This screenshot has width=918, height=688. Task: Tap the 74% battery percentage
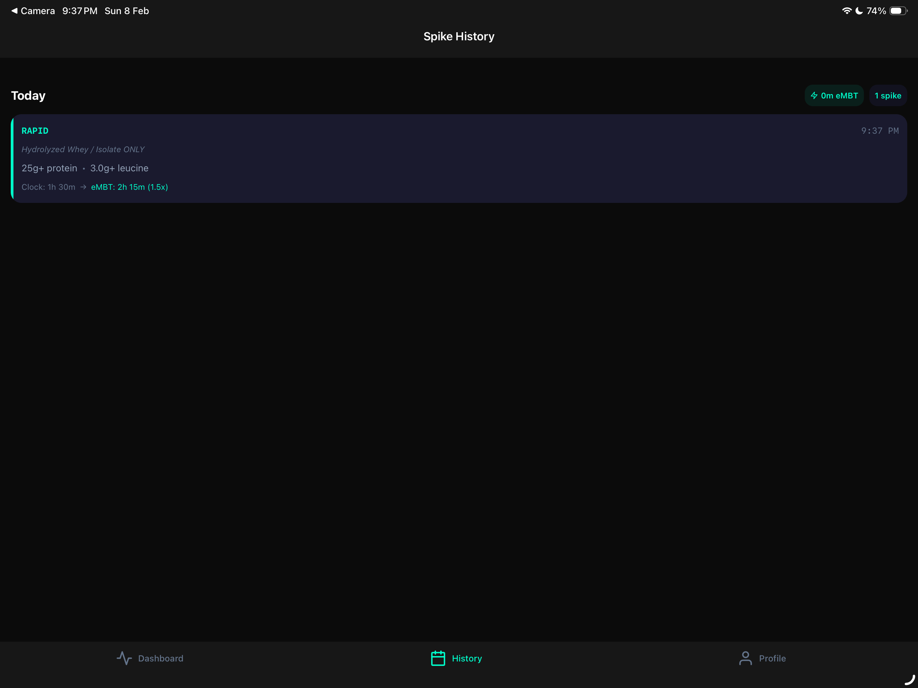coord(876,11)
